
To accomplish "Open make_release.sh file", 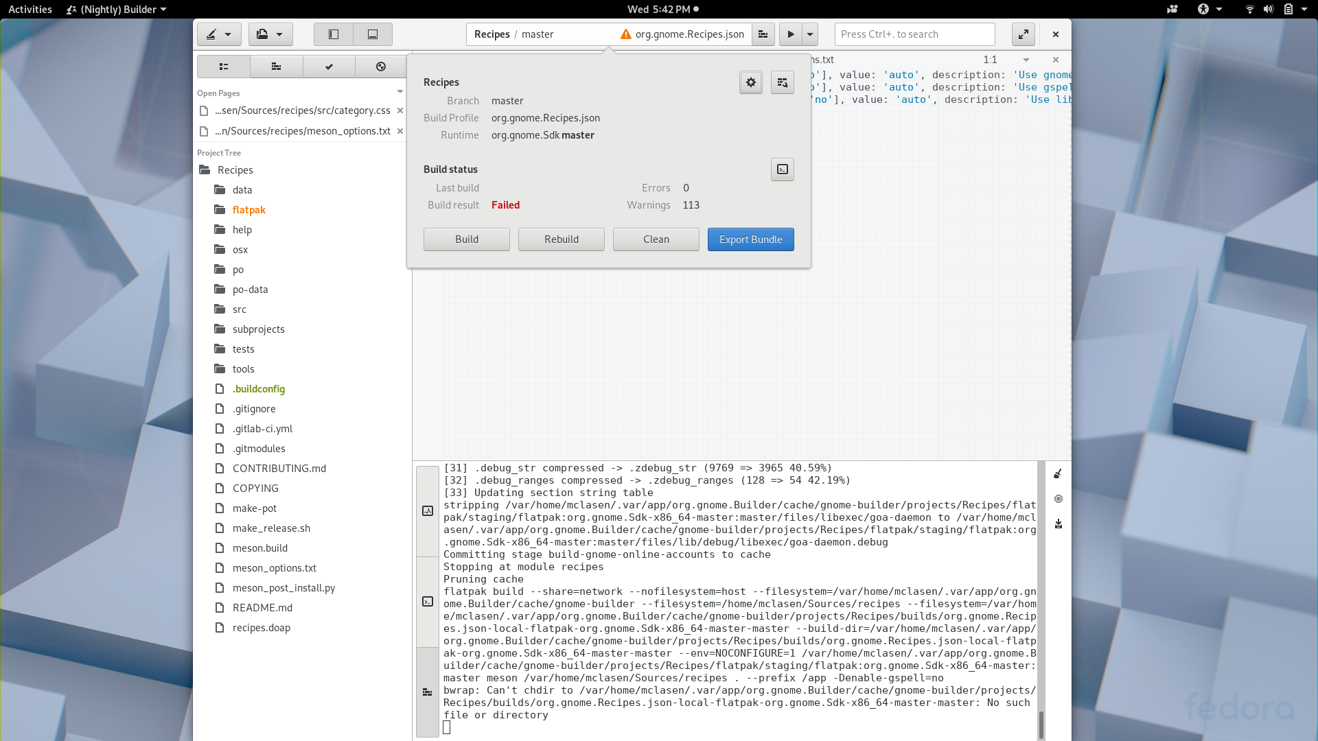I will [x=271, y=528].
